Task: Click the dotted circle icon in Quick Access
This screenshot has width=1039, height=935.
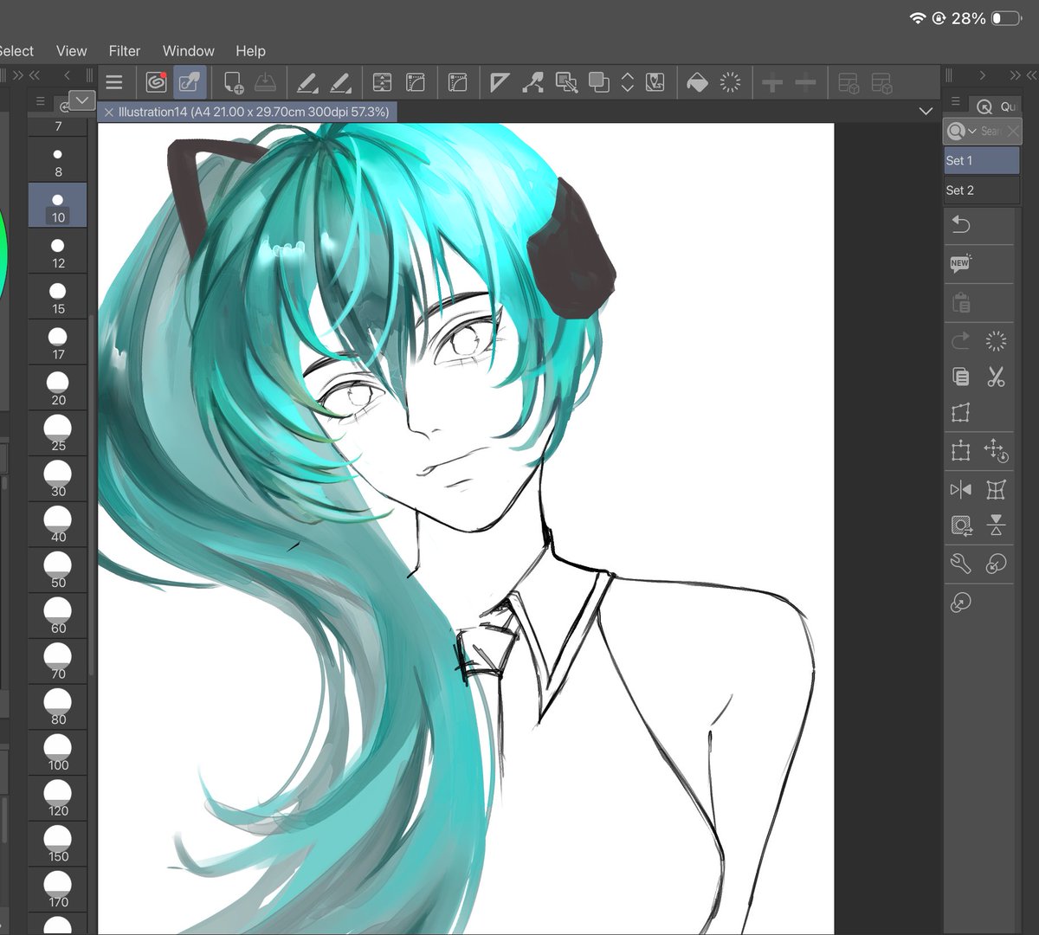Action: coord(996,341)
